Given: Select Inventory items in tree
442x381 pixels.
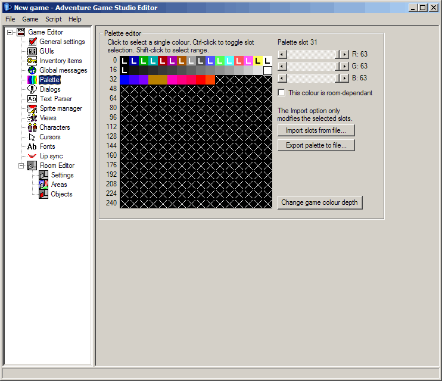Looking at the screenshot, I should pyautogui.click(x=61, y=61).
